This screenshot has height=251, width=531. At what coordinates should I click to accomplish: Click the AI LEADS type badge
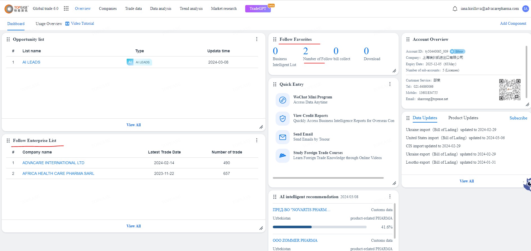pyautogui.click(x=139, y=62)
